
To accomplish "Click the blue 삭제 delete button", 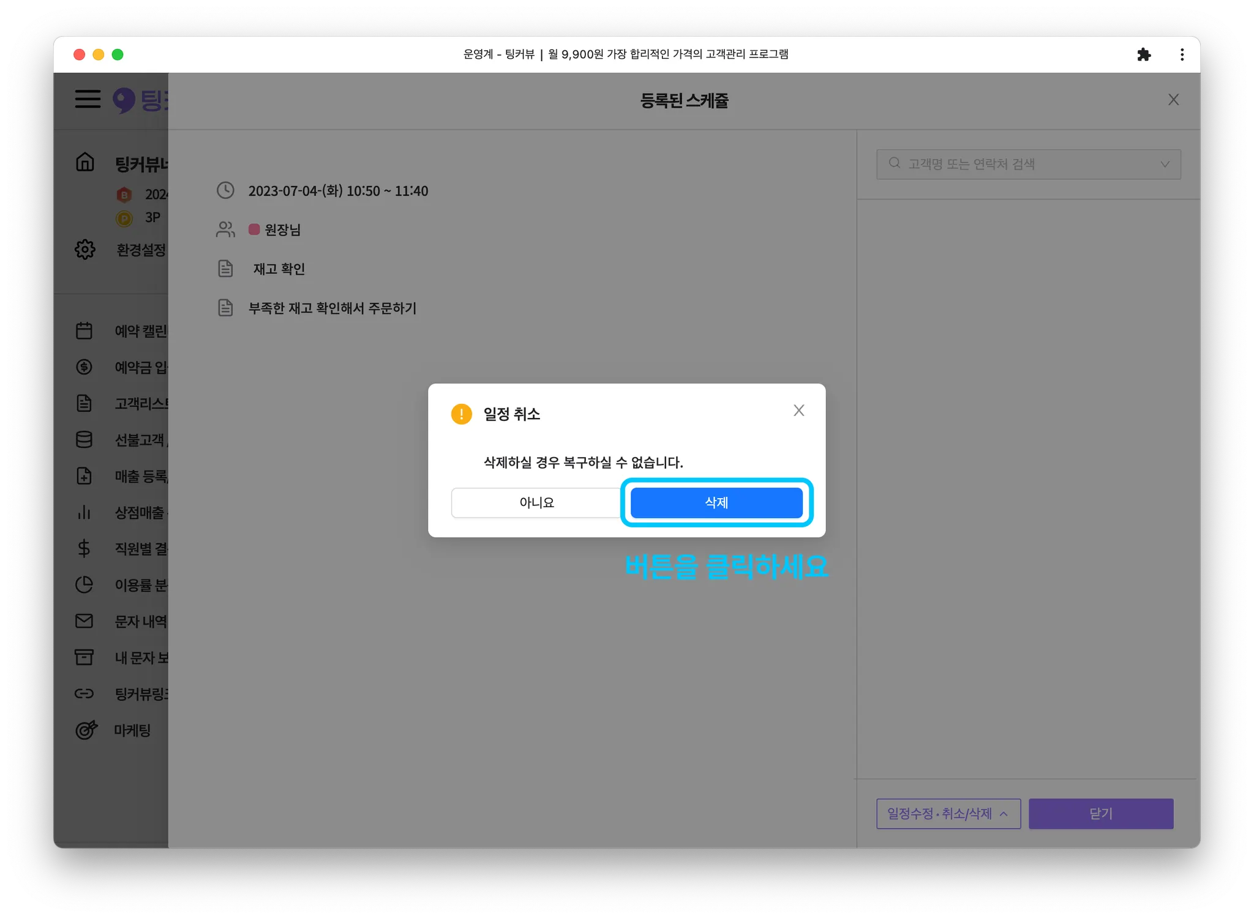I will pos(716,502).
